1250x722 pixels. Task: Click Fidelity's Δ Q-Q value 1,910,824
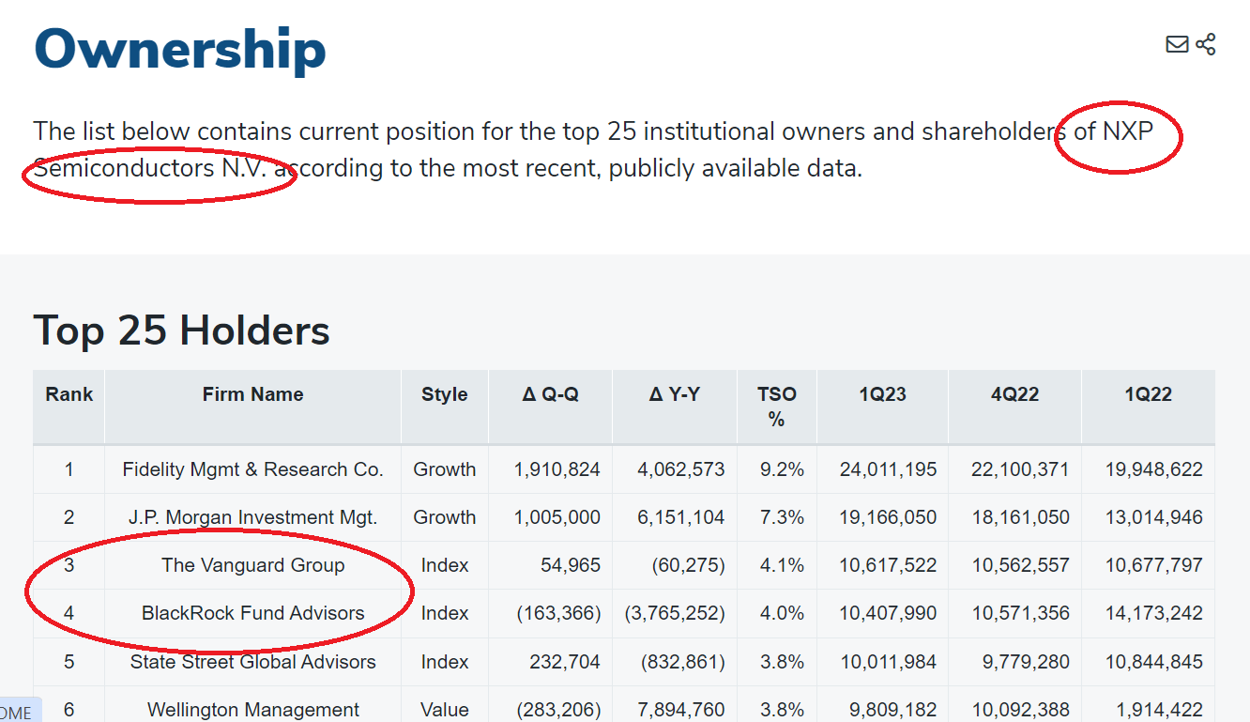[556, 469]
